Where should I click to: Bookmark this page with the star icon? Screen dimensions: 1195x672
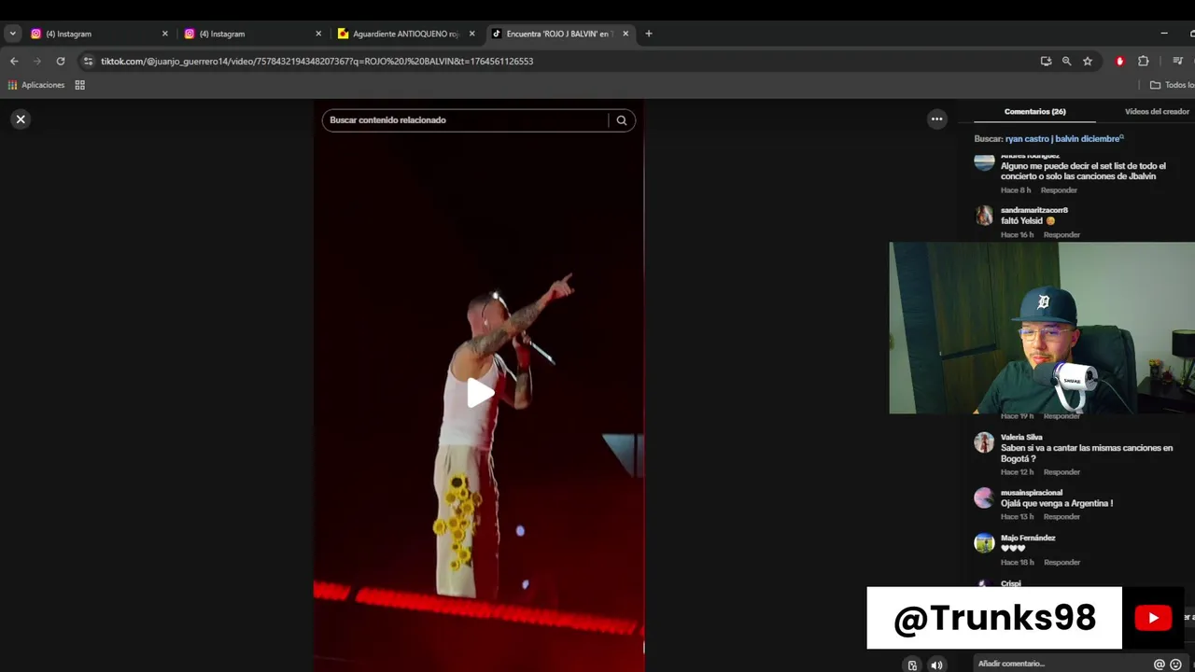[1088, 61]
